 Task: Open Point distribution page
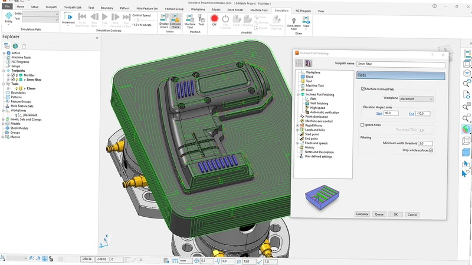[x=316, y=117]
